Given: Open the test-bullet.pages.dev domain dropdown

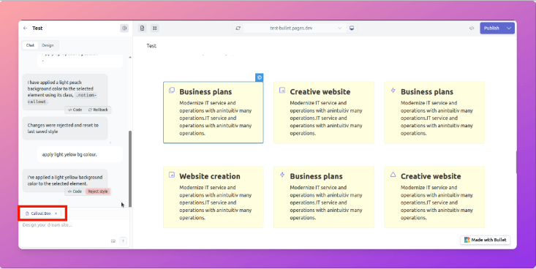Looking at the screenshot, I should tap(339, 29).
